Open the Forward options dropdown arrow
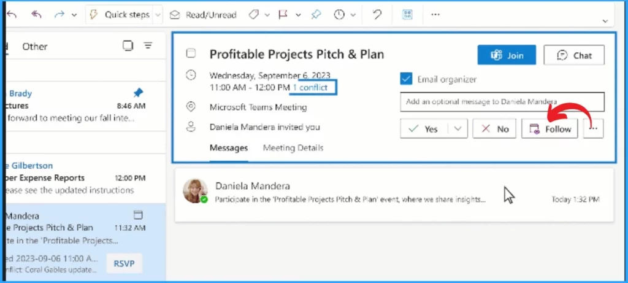 74,15
